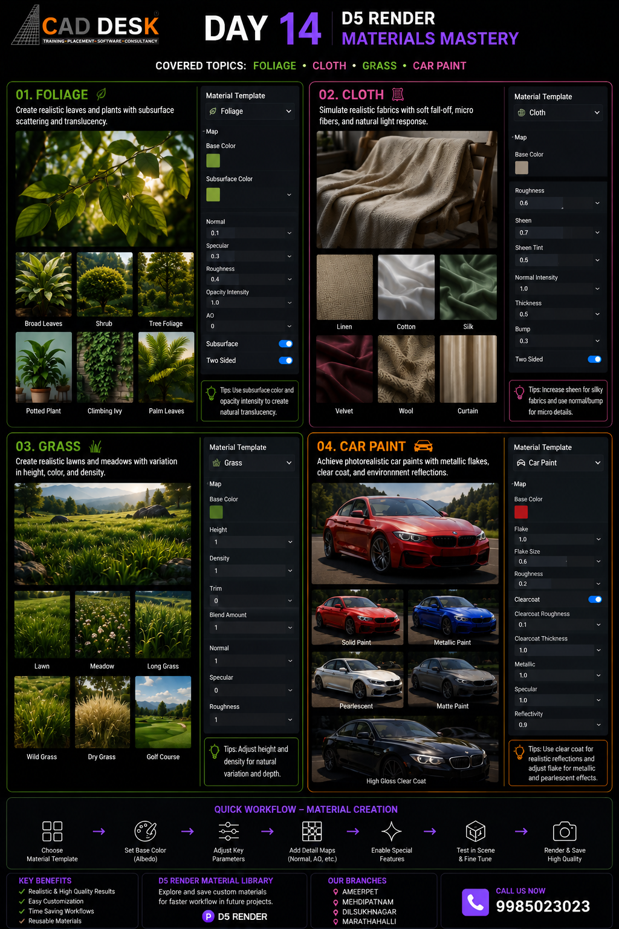Click the phone number 9985023023

(543, 906)
